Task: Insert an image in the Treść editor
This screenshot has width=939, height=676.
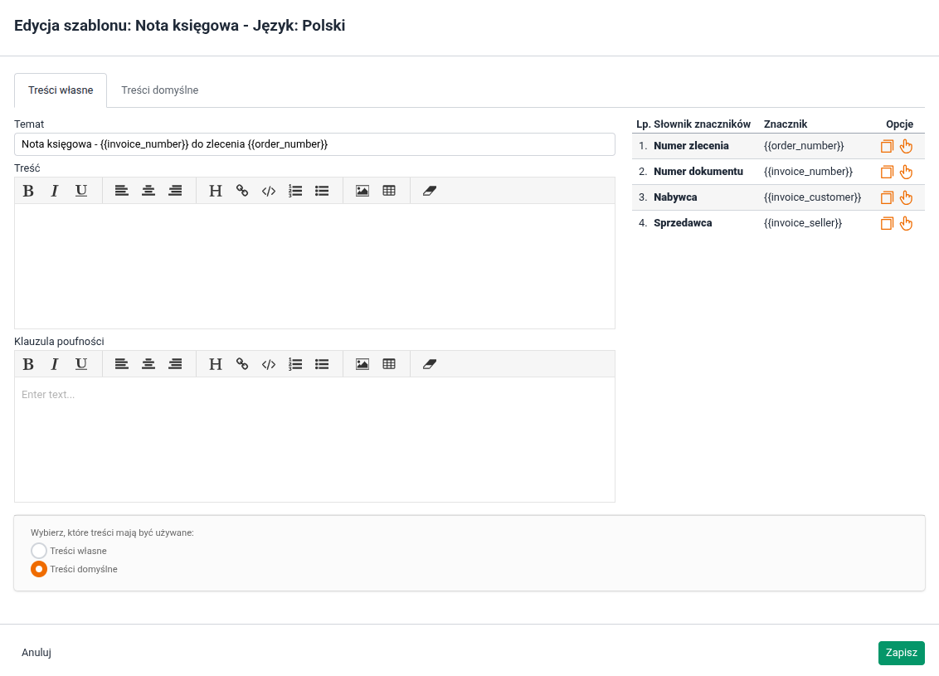Action: (x=362, y=191)
